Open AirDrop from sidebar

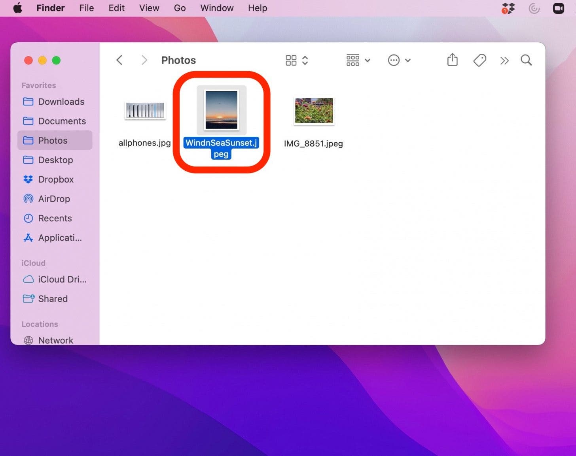coord(54,199)
